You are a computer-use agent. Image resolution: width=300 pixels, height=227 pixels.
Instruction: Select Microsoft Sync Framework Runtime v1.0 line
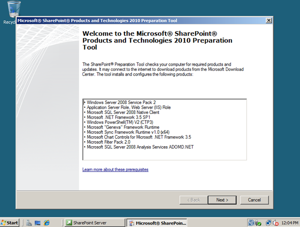pos(128,132)
